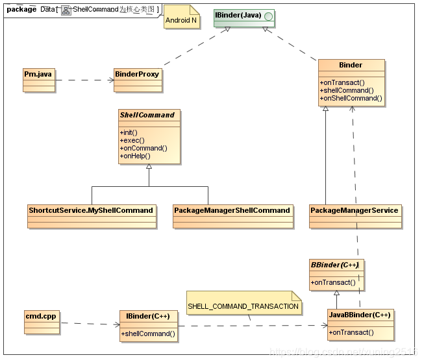Select the PackageManagerShellCommand class box
The image size is (424, 364).
click(x=233, y=217)
